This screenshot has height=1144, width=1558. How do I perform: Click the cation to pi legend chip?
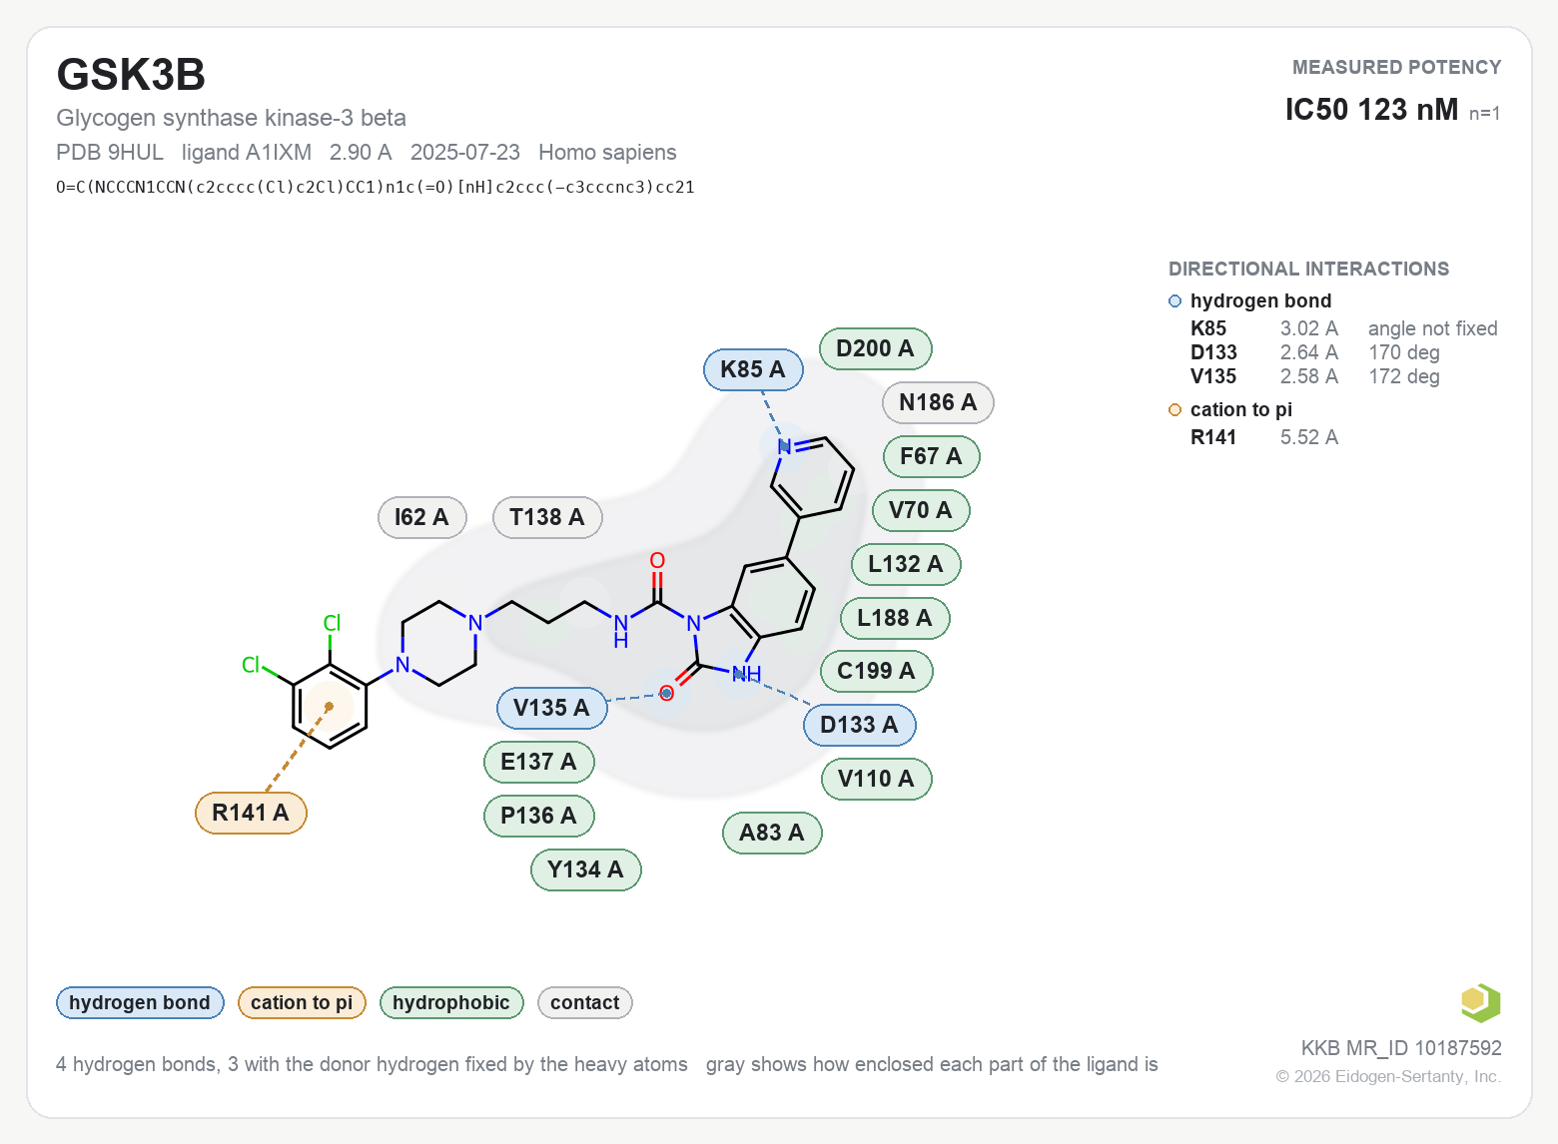coord(302,1002)
